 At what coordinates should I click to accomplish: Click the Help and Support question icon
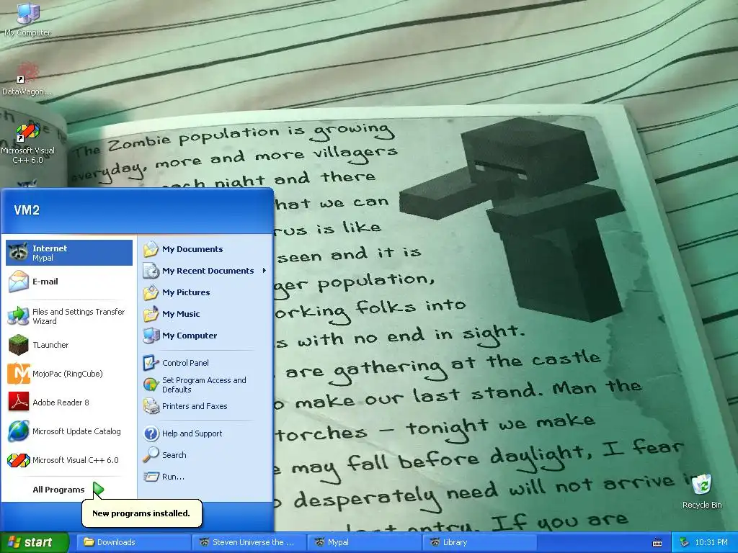coord(151,433)
